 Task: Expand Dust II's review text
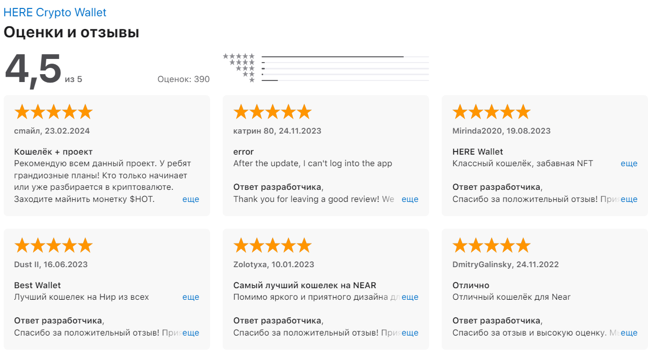click(x=191, y=297)
